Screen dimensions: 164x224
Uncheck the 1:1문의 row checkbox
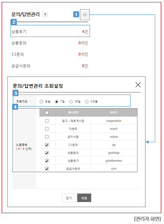(x=47, y=145)
